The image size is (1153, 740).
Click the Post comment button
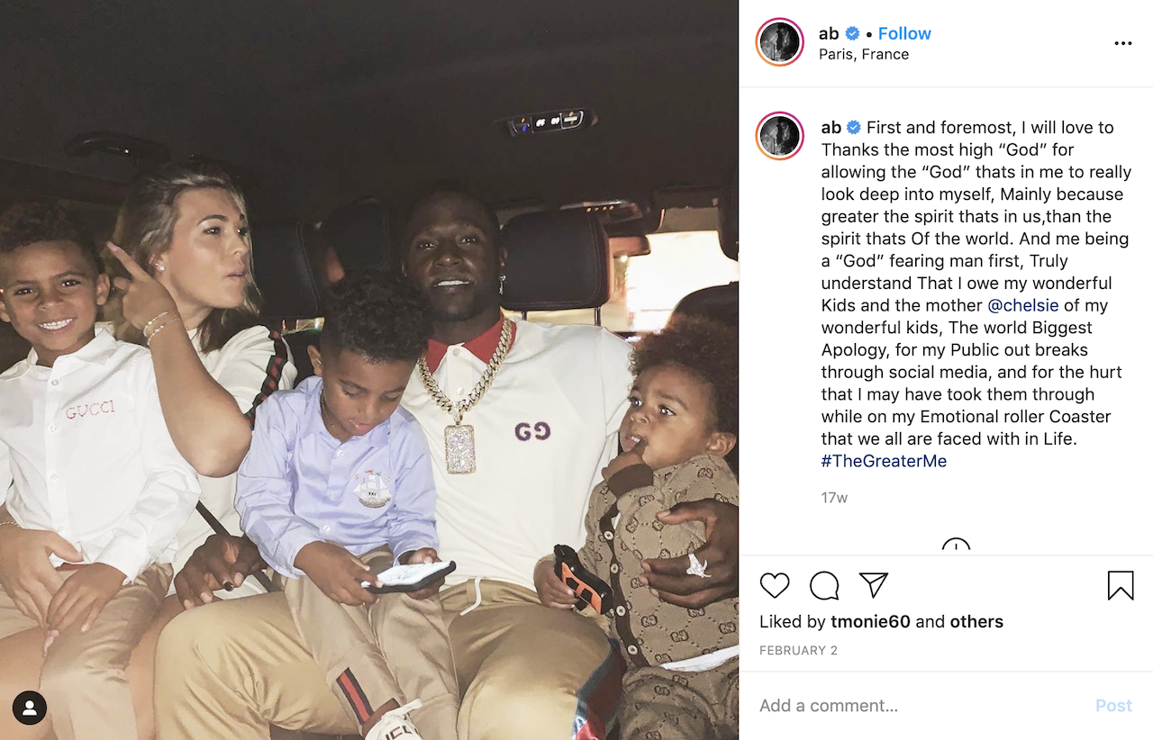1113,706
